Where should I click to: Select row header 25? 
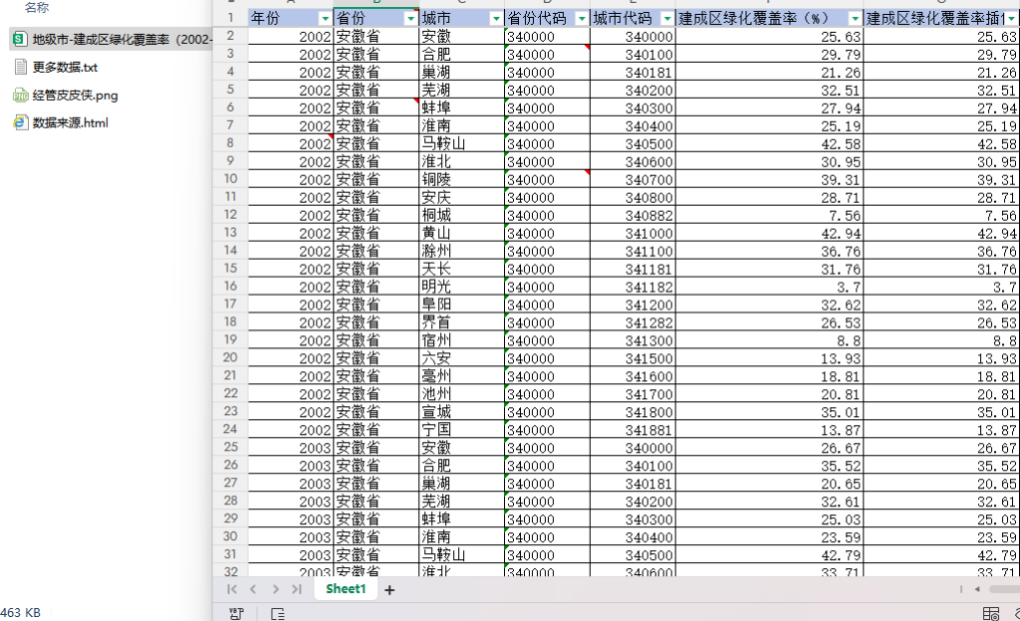230,447
